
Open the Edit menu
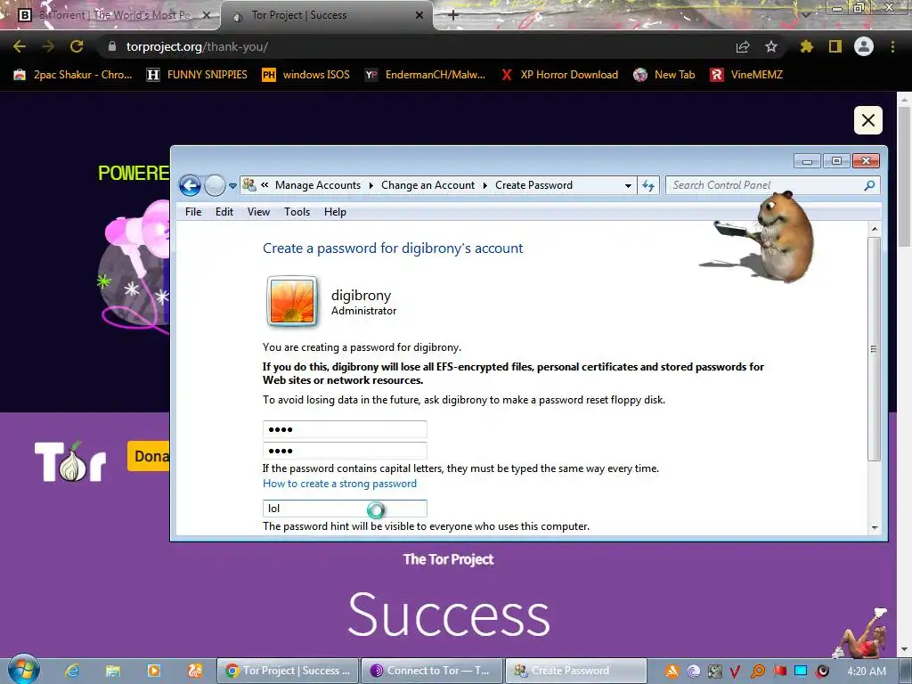(224, 212)
